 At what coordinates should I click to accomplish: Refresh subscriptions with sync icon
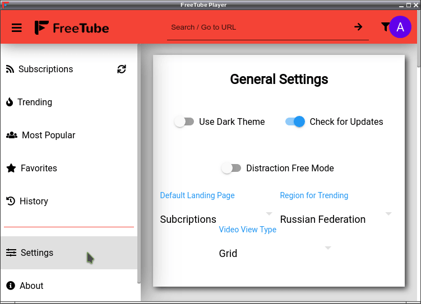[x=121, y=69]
